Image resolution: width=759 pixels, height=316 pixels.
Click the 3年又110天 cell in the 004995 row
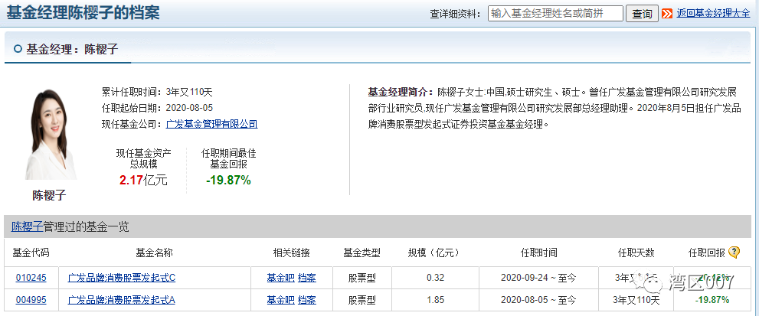point(637,300)
